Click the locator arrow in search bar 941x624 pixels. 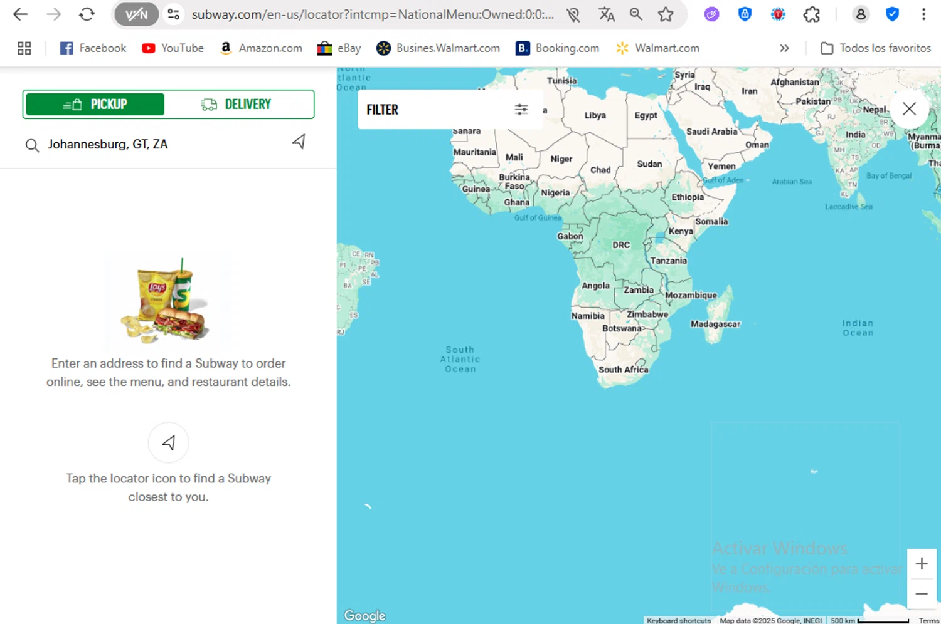click(x=299, y=142)
